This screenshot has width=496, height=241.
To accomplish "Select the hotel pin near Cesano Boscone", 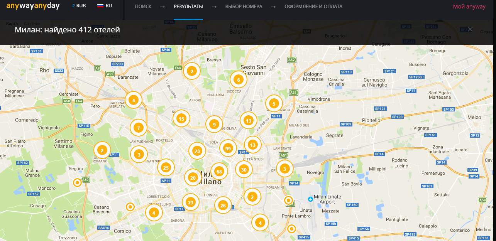I will point(130,207).
